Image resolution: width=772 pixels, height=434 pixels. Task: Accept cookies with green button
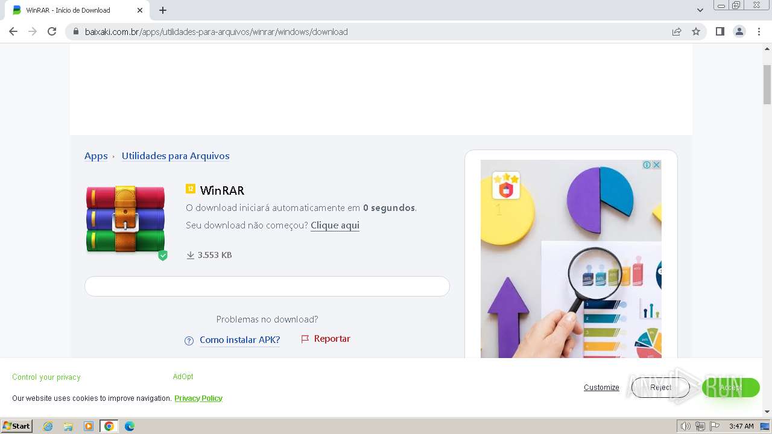tap(730, 388)
